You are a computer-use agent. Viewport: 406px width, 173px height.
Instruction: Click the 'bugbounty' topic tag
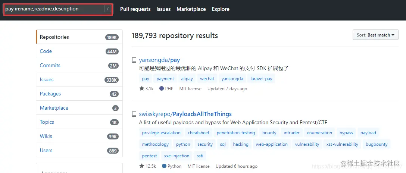click(377, 144)
